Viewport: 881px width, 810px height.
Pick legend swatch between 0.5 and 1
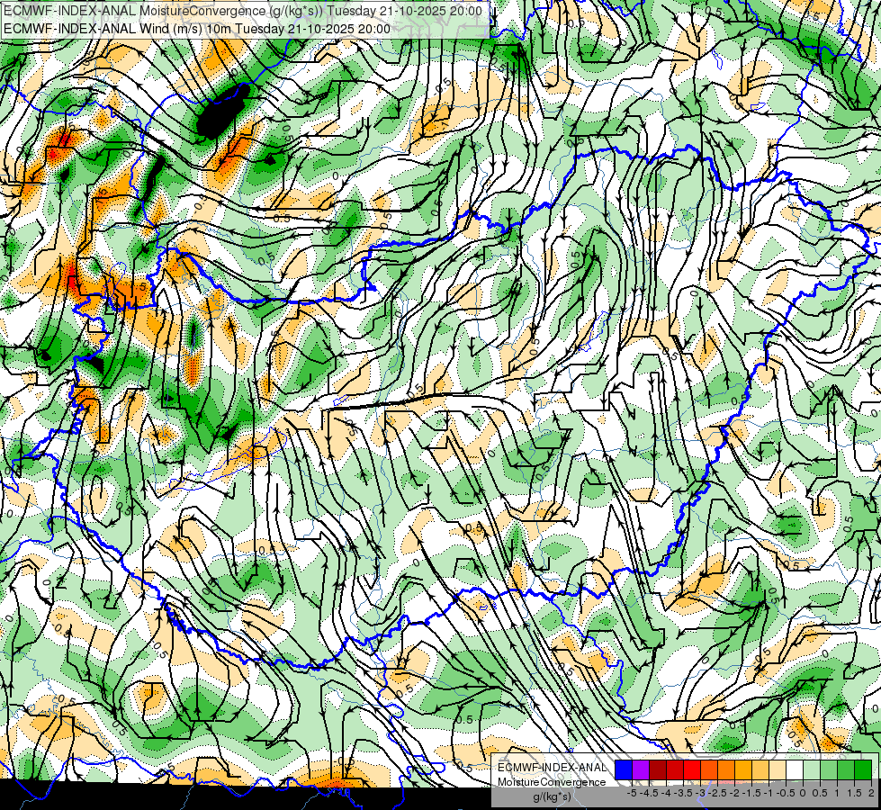coord(829,770)
